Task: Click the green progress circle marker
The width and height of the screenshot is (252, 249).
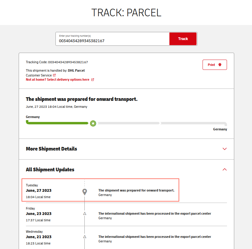Action: coord(93,123)
